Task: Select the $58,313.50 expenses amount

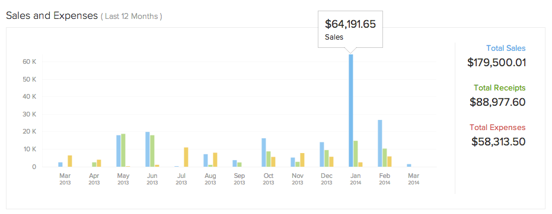Action: tap(499, 142)
